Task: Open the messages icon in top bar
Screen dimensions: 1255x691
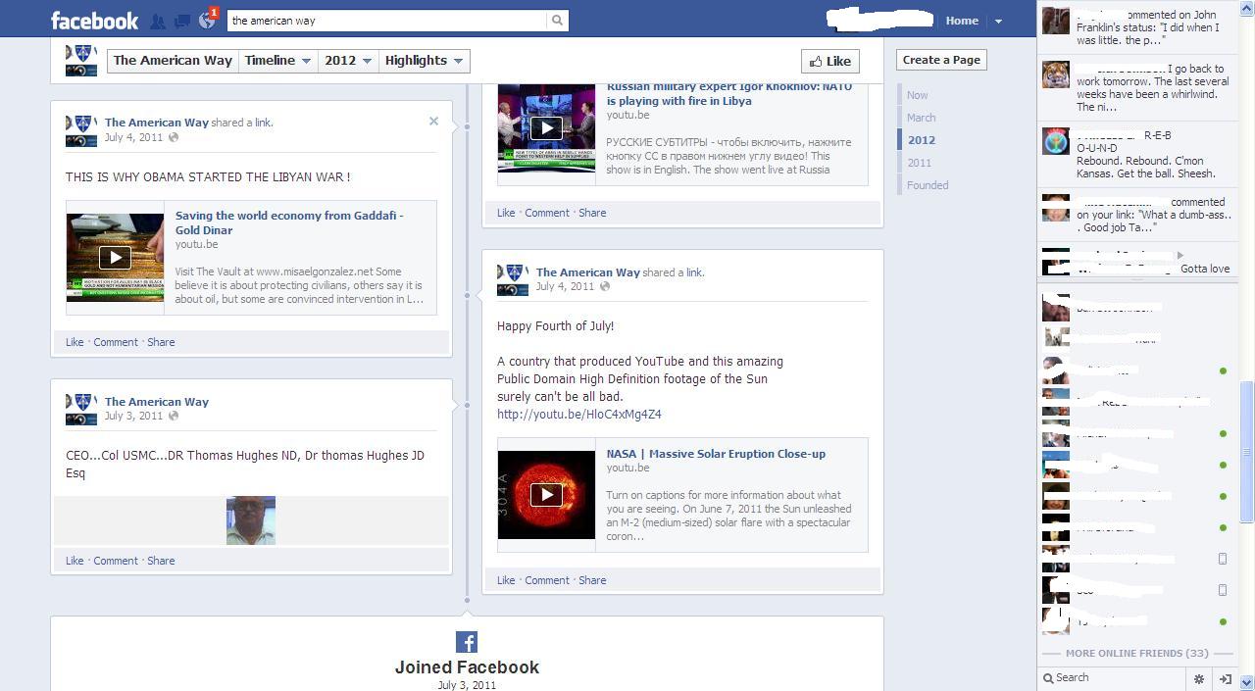Action: [x=182, y=21]
